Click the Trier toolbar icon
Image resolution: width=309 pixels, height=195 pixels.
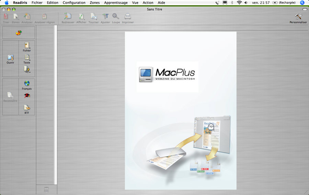click(x=6, y=17)
